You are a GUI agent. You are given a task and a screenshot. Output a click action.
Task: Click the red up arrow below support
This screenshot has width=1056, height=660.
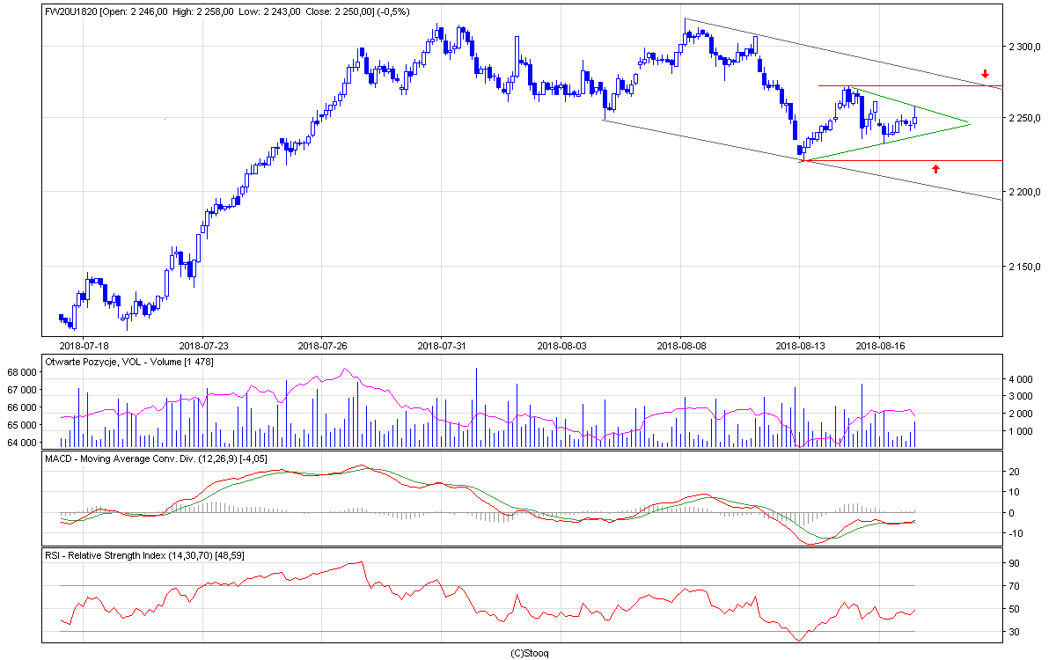click(936, 168)
